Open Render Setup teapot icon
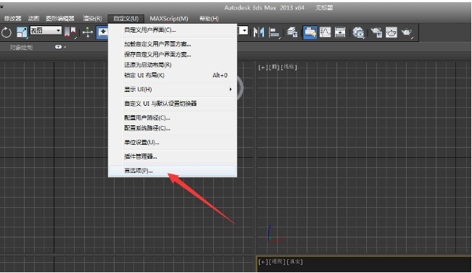Viewport: 472px width, 273px height. click(x=376, y=32)
